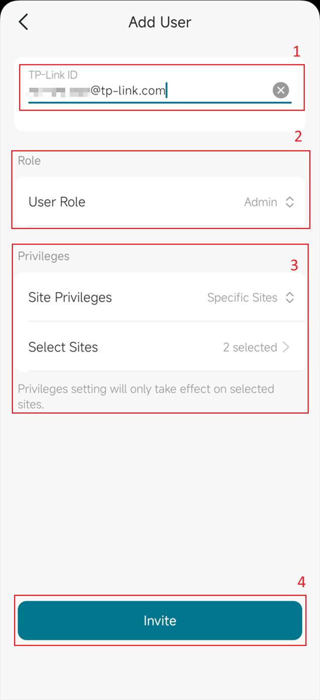The height and width of the screenshot is (700, 320).
Task: Tap the Select Sites label
Action: point(63,347)
